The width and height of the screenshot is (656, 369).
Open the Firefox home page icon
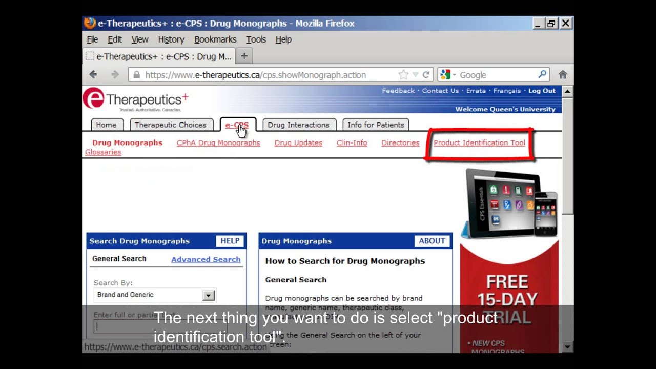pos(563,75)
